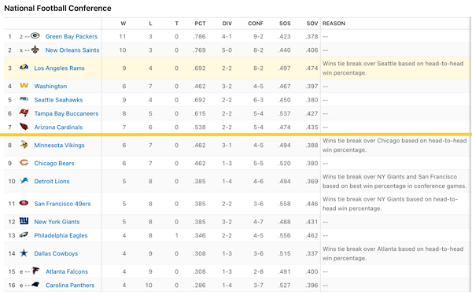Click the Tampa Bay Buccaneers flag logo
Image resolution: width=472 pixels, height=295 pixels.
coord(24,112)
